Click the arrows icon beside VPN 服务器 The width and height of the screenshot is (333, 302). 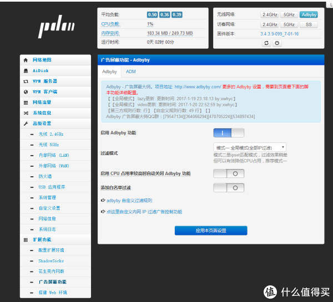coord(26,81)
